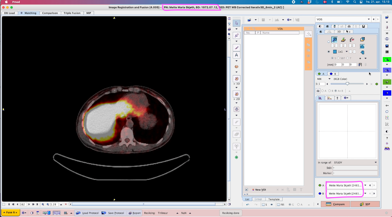Click the Load Protocol button
Image resolution: width=392 pixels, height=217 pixels.
tap(87, 213)
